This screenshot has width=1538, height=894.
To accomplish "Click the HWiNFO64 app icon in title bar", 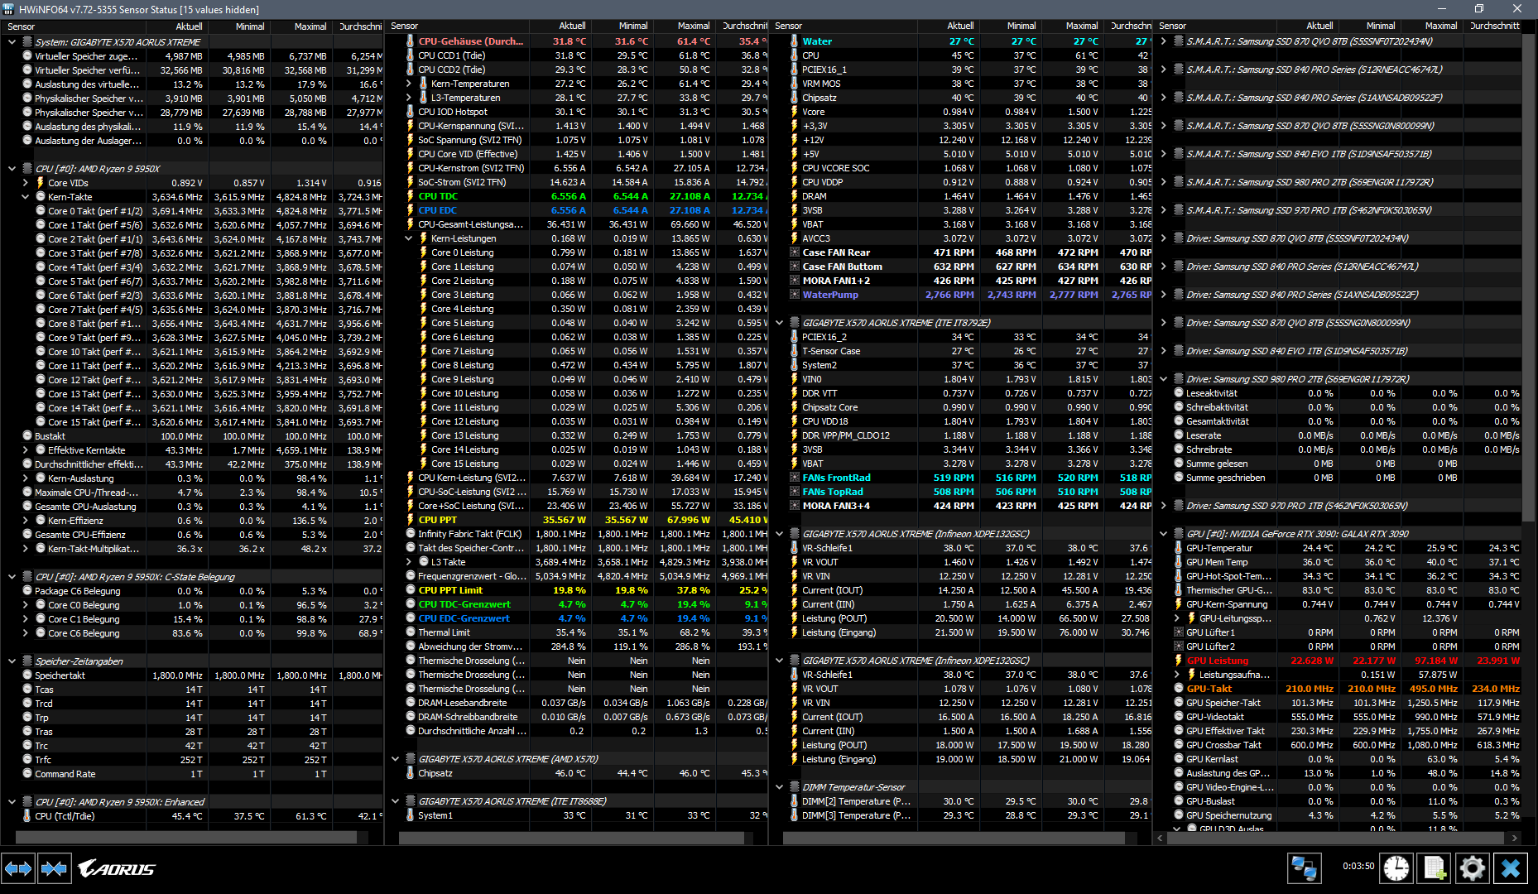I will [x=9, y=9].
